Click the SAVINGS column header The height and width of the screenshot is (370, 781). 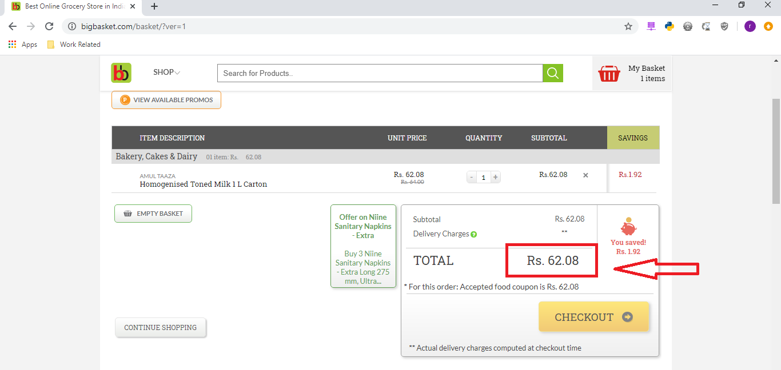click(633, 138)
